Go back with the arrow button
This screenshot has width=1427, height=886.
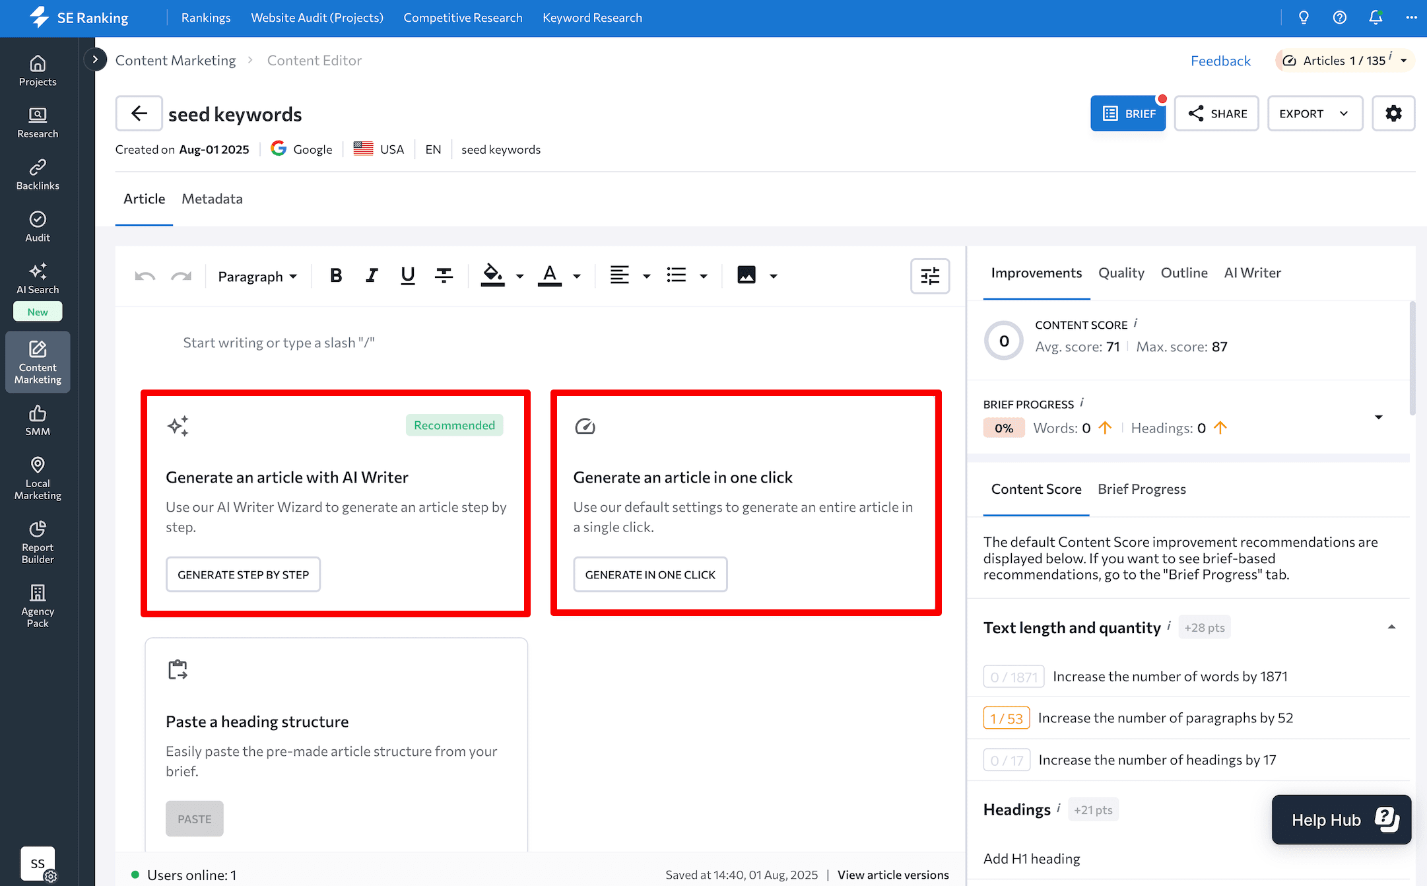tap(139, 114)
